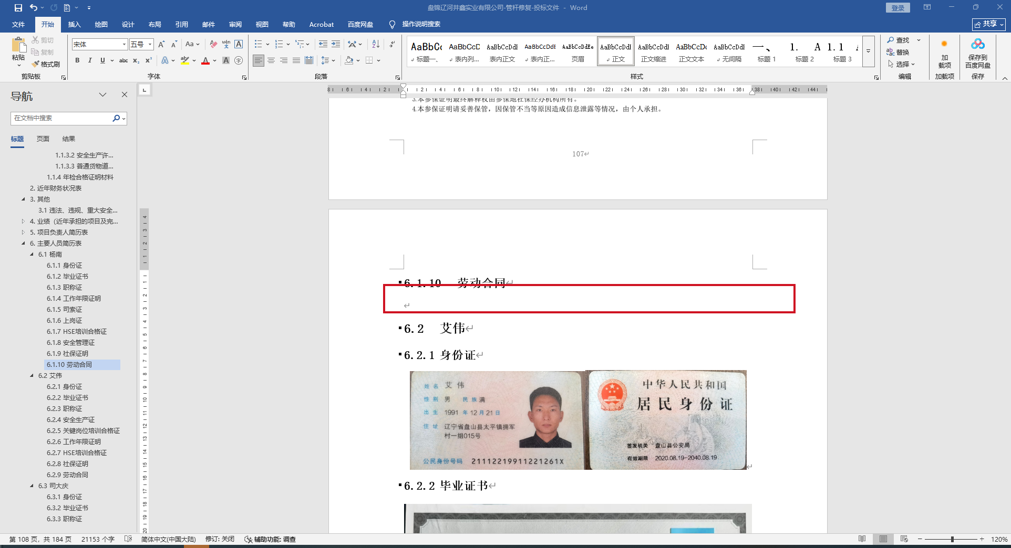
Task: Collapse the 6.2 艾伟 heading in navigation
Action: coord(32,376)
